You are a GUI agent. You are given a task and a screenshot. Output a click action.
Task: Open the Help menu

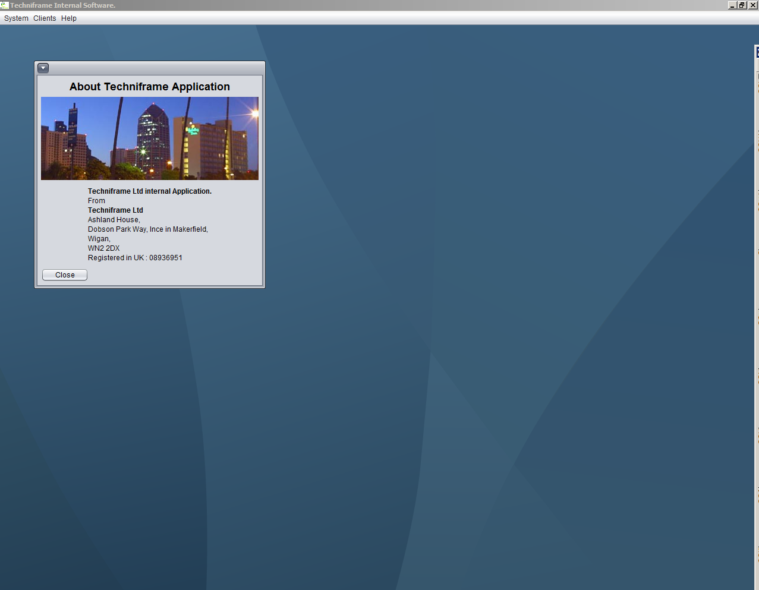(68, 18)
